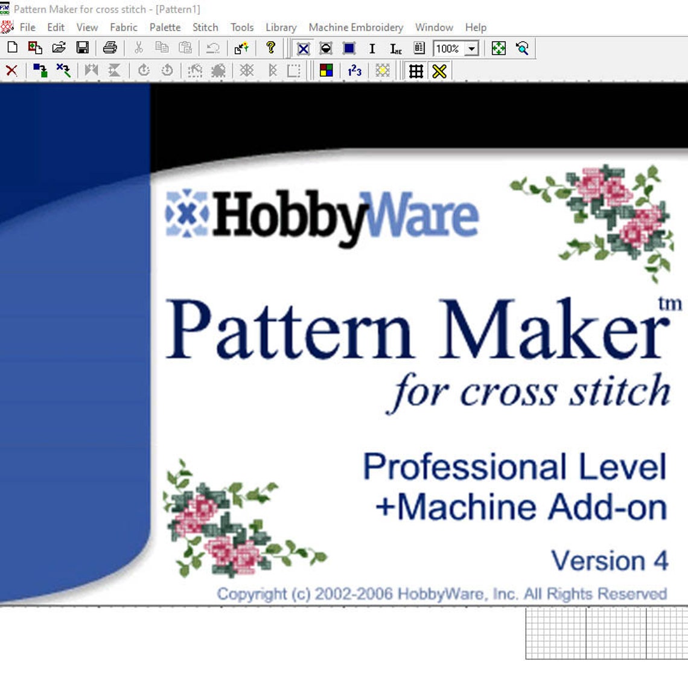This screenshot has height=688, width=688.
Task: Toggle the blue X stitch view mode
Action: pyautogui.click(x=303, y=48)
